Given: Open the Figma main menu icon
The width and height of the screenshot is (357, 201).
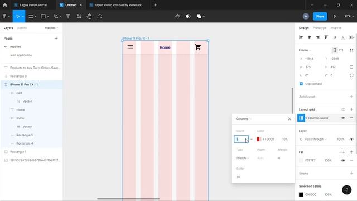Looking at the screenshot, I should [4, 16].
